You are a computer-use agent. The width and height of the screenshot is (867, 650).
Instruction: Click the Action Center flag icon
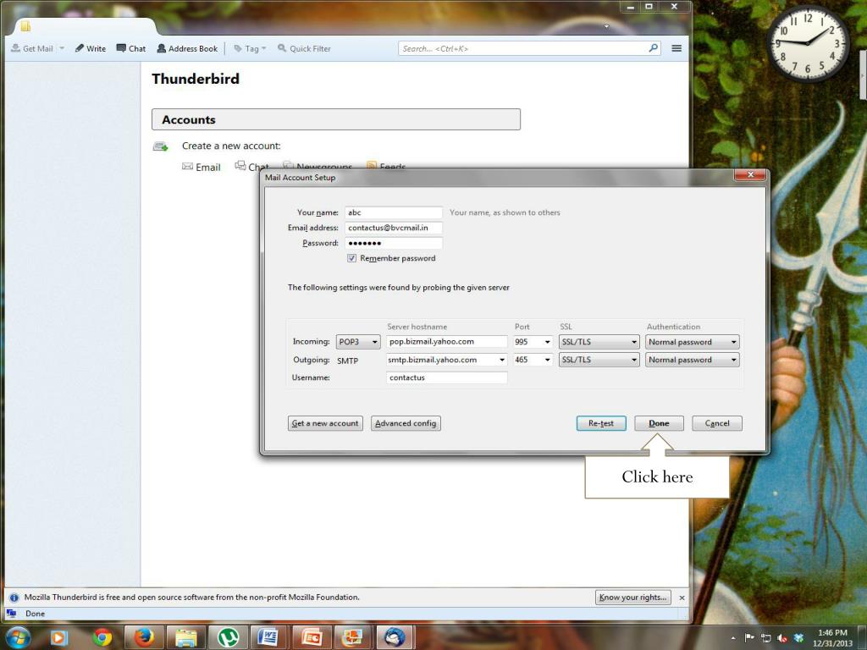(749, 638)
